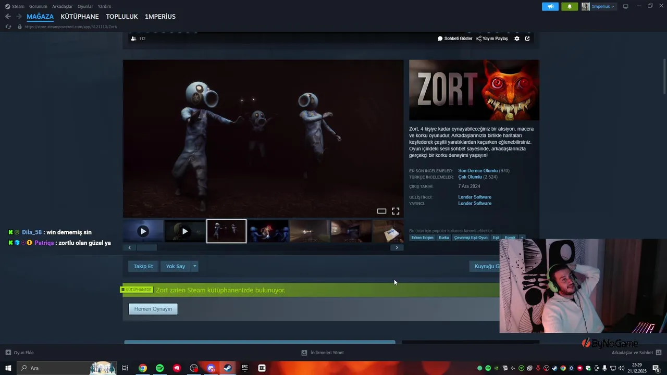Play the second trailer thumbnail
The width and height of the screenshot is (667, 375).
185,231
